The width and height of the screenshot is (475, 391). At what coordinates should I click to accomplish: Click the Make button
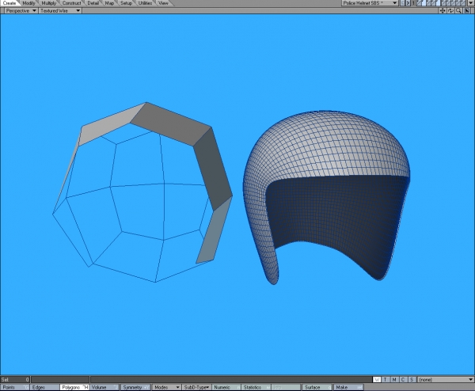tap(348, 387)
